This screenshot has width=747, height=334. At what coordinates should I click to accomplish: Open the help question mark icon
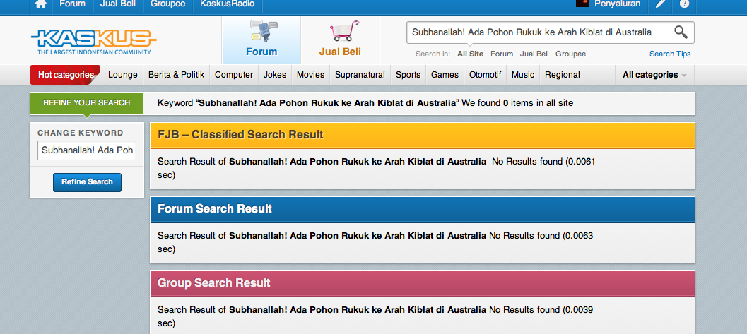(x=684, y=4)
